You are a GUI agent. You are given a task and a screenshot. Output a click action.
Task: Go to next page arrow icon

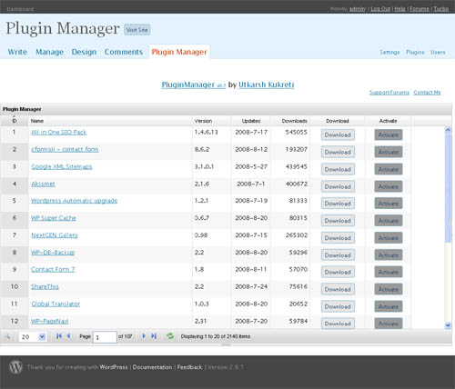pyautogui.click(x=144, y=336)
